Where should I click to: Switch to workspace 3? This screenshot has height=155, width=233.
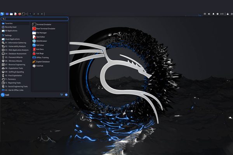(38, 14)
